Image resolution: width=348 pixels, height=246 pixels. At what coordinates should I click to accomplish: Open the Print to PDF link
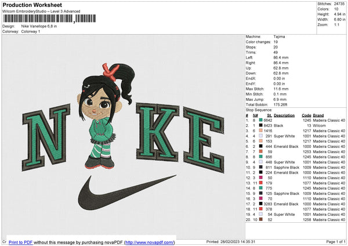[21, 242]
